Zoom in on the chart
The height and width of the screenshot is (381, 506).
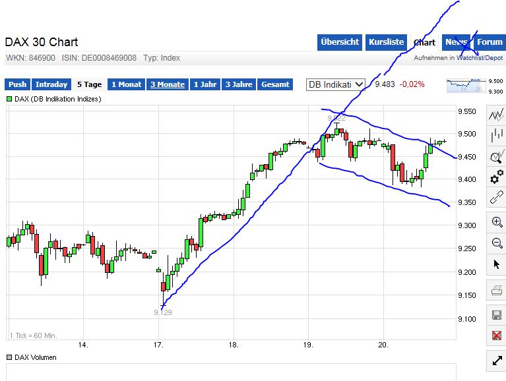click(x=496, y=222)
